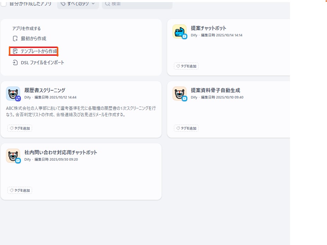The width and height of the screenshot is (327, 245).
Task: Click the tag icon beside すべてのタグ
Action: pos(63,4)
